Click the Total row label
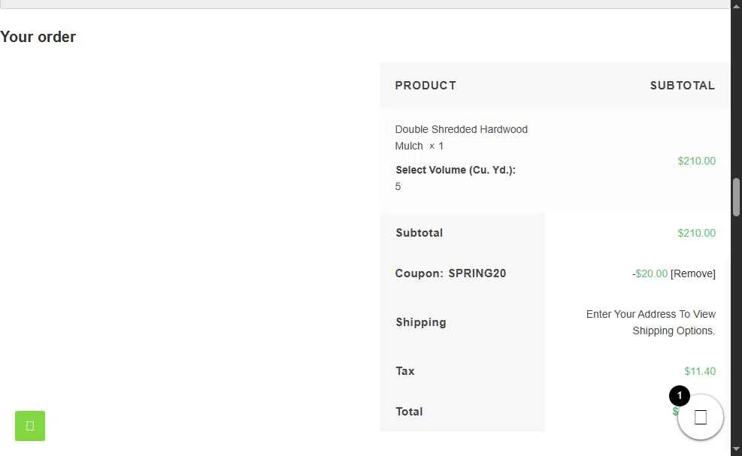The width and height of the screenshot is (742, 456). point(409,412)
